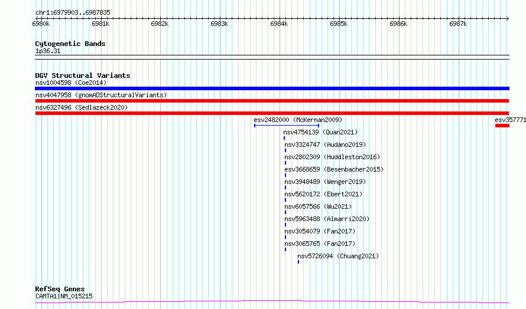Select the magenta CAMTA1 gene track line
526x309 pixels.
tap(272, 302)
